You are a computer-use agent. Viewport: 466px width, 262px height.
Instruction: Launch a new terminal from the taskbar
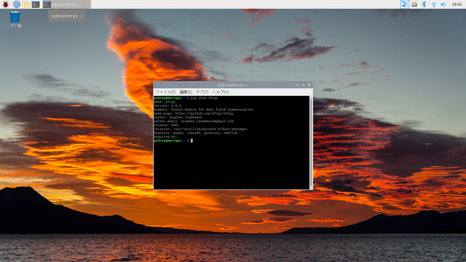36,4
